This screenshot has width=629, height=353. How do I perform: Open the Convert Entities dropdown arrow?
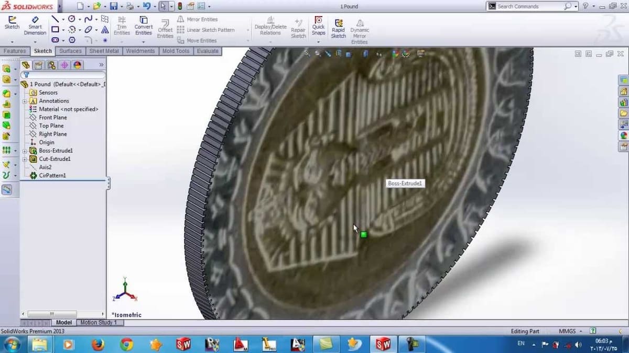(143, 41)
